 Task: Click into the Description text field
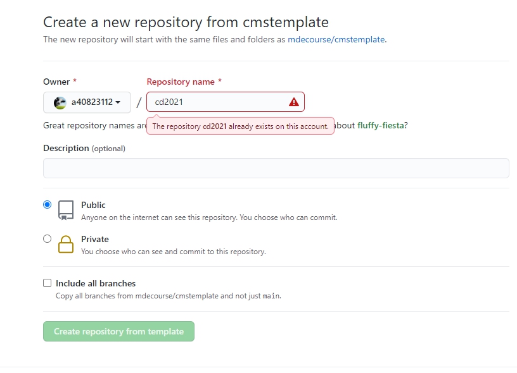(x=276, y=168)
